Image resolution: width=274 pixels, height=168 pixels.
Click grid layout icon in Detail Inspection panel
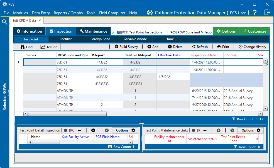pos(65,130)
